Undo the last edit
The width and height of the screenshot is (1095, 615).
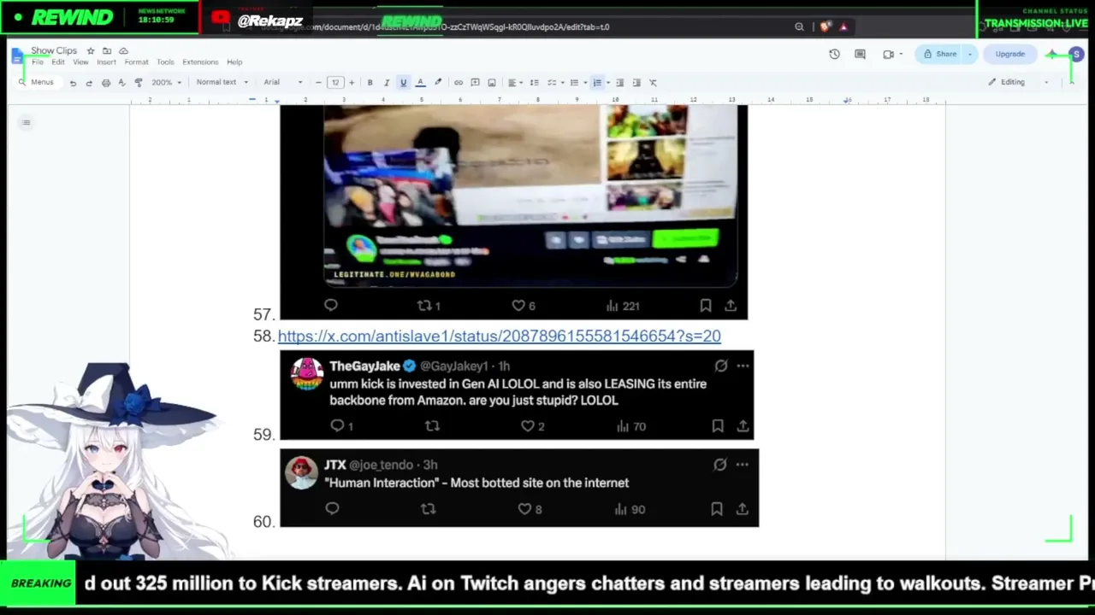pos(73,83)
